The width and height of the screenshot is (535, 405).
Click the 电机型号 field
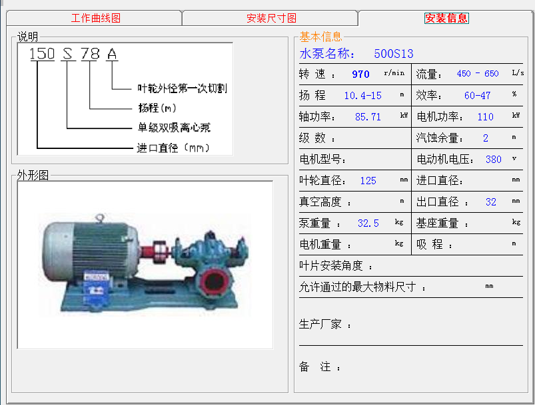(x=354, y=159)
